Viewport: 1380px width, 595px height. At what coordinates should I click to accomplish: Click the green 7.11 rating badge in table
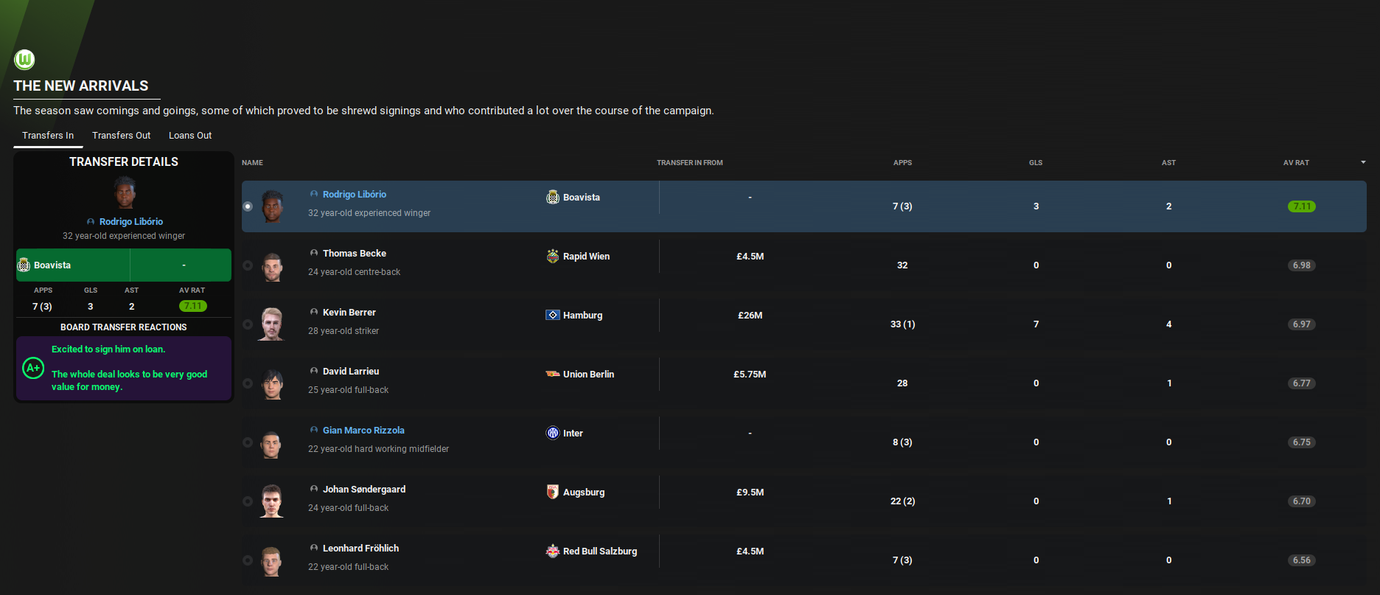coord(1301,206)
